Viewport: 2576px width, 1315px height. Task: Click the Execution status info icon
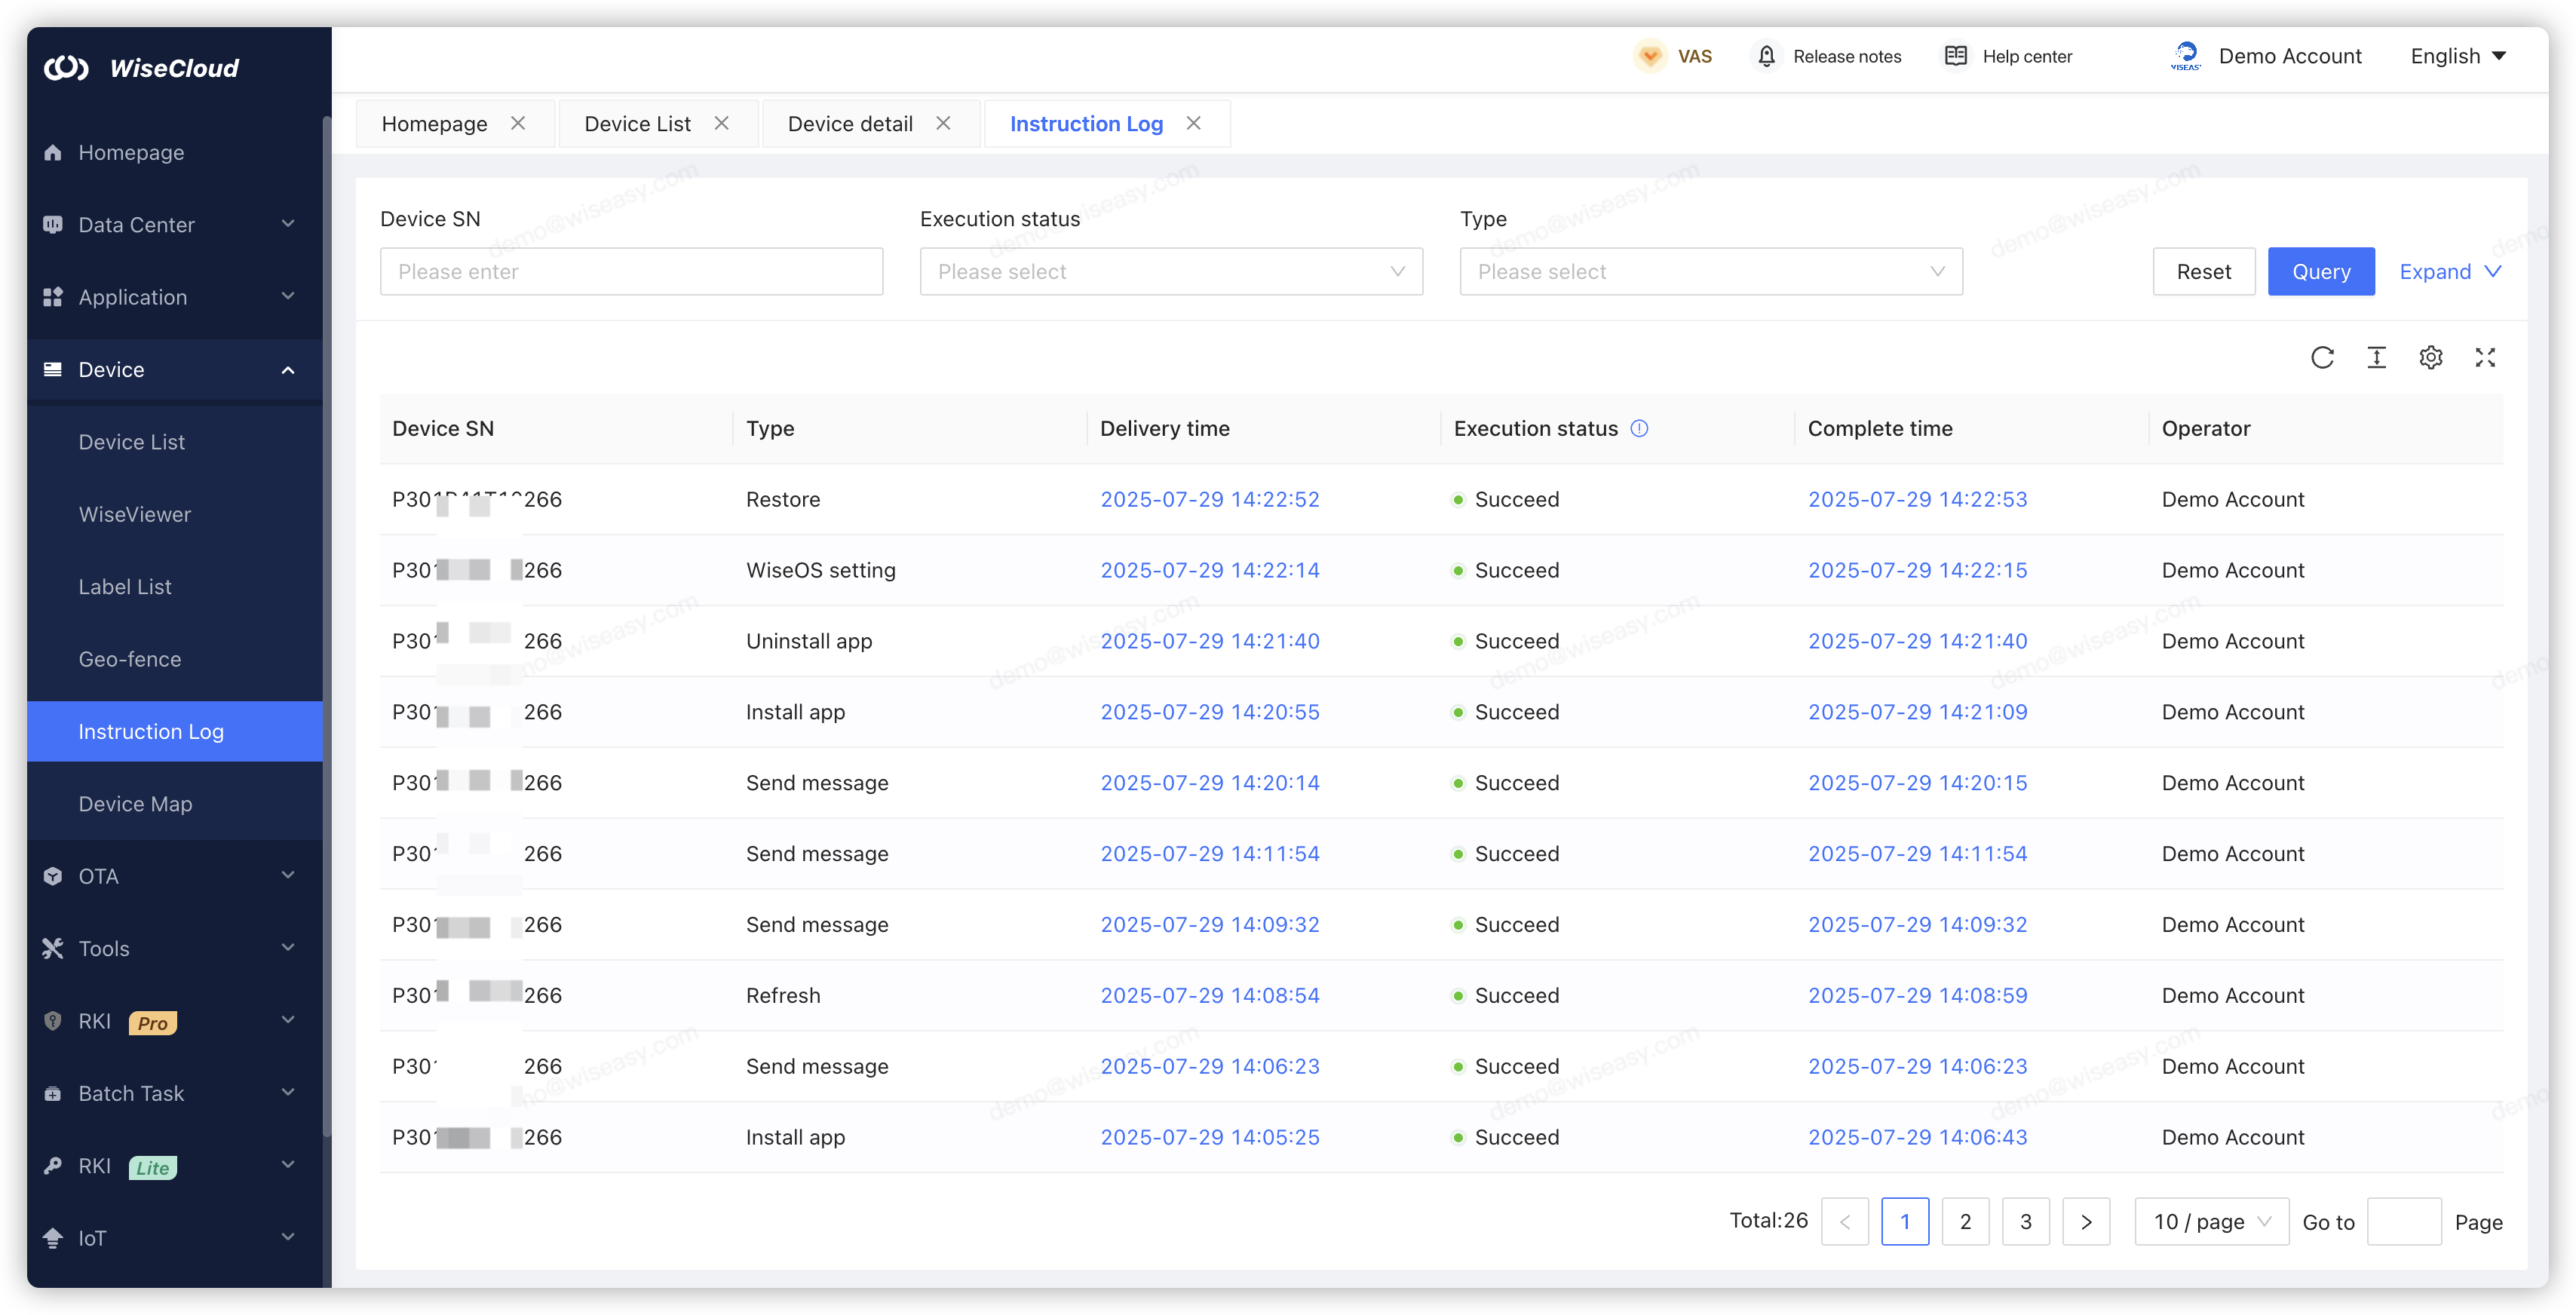click(x=1639, y=429)
